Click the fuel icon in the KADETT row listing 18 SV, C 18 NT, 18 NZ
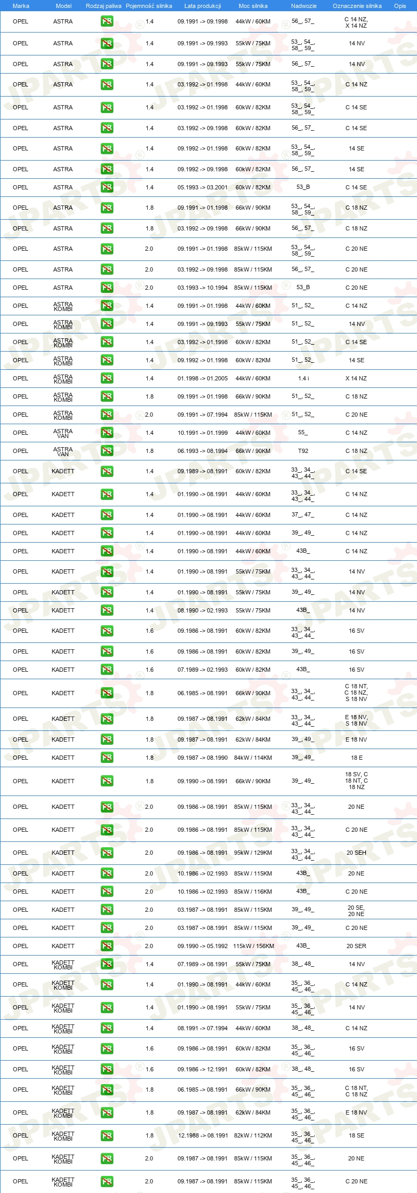 (107, 781)
